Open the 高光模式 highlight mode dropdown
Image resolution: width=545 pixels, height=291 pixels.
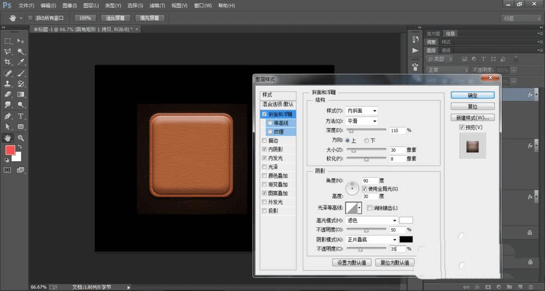pos(371,220)
